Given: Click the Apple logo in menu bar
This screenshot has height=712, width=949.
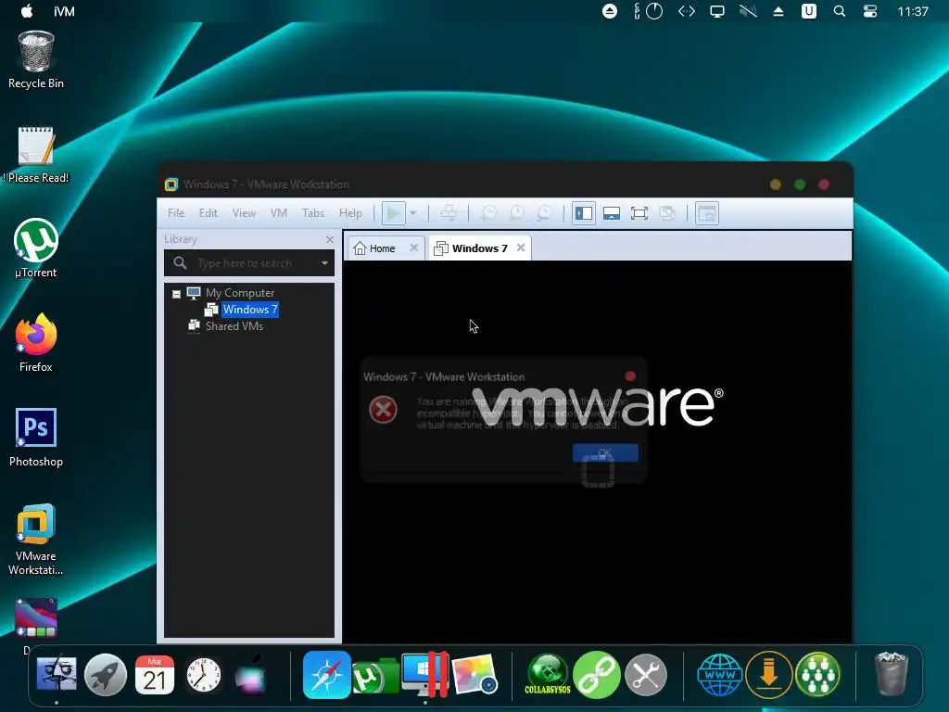Looking at the screenshot, I should pyautogui.click(x=27, y=11).
